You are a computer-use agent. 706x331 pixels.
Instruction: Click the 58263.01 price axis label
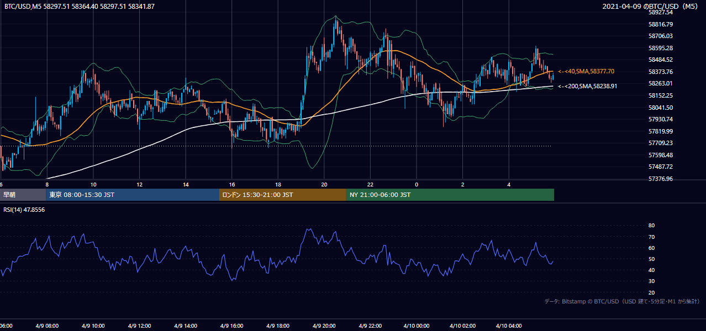pyautogui.click(x=660, y=83)
